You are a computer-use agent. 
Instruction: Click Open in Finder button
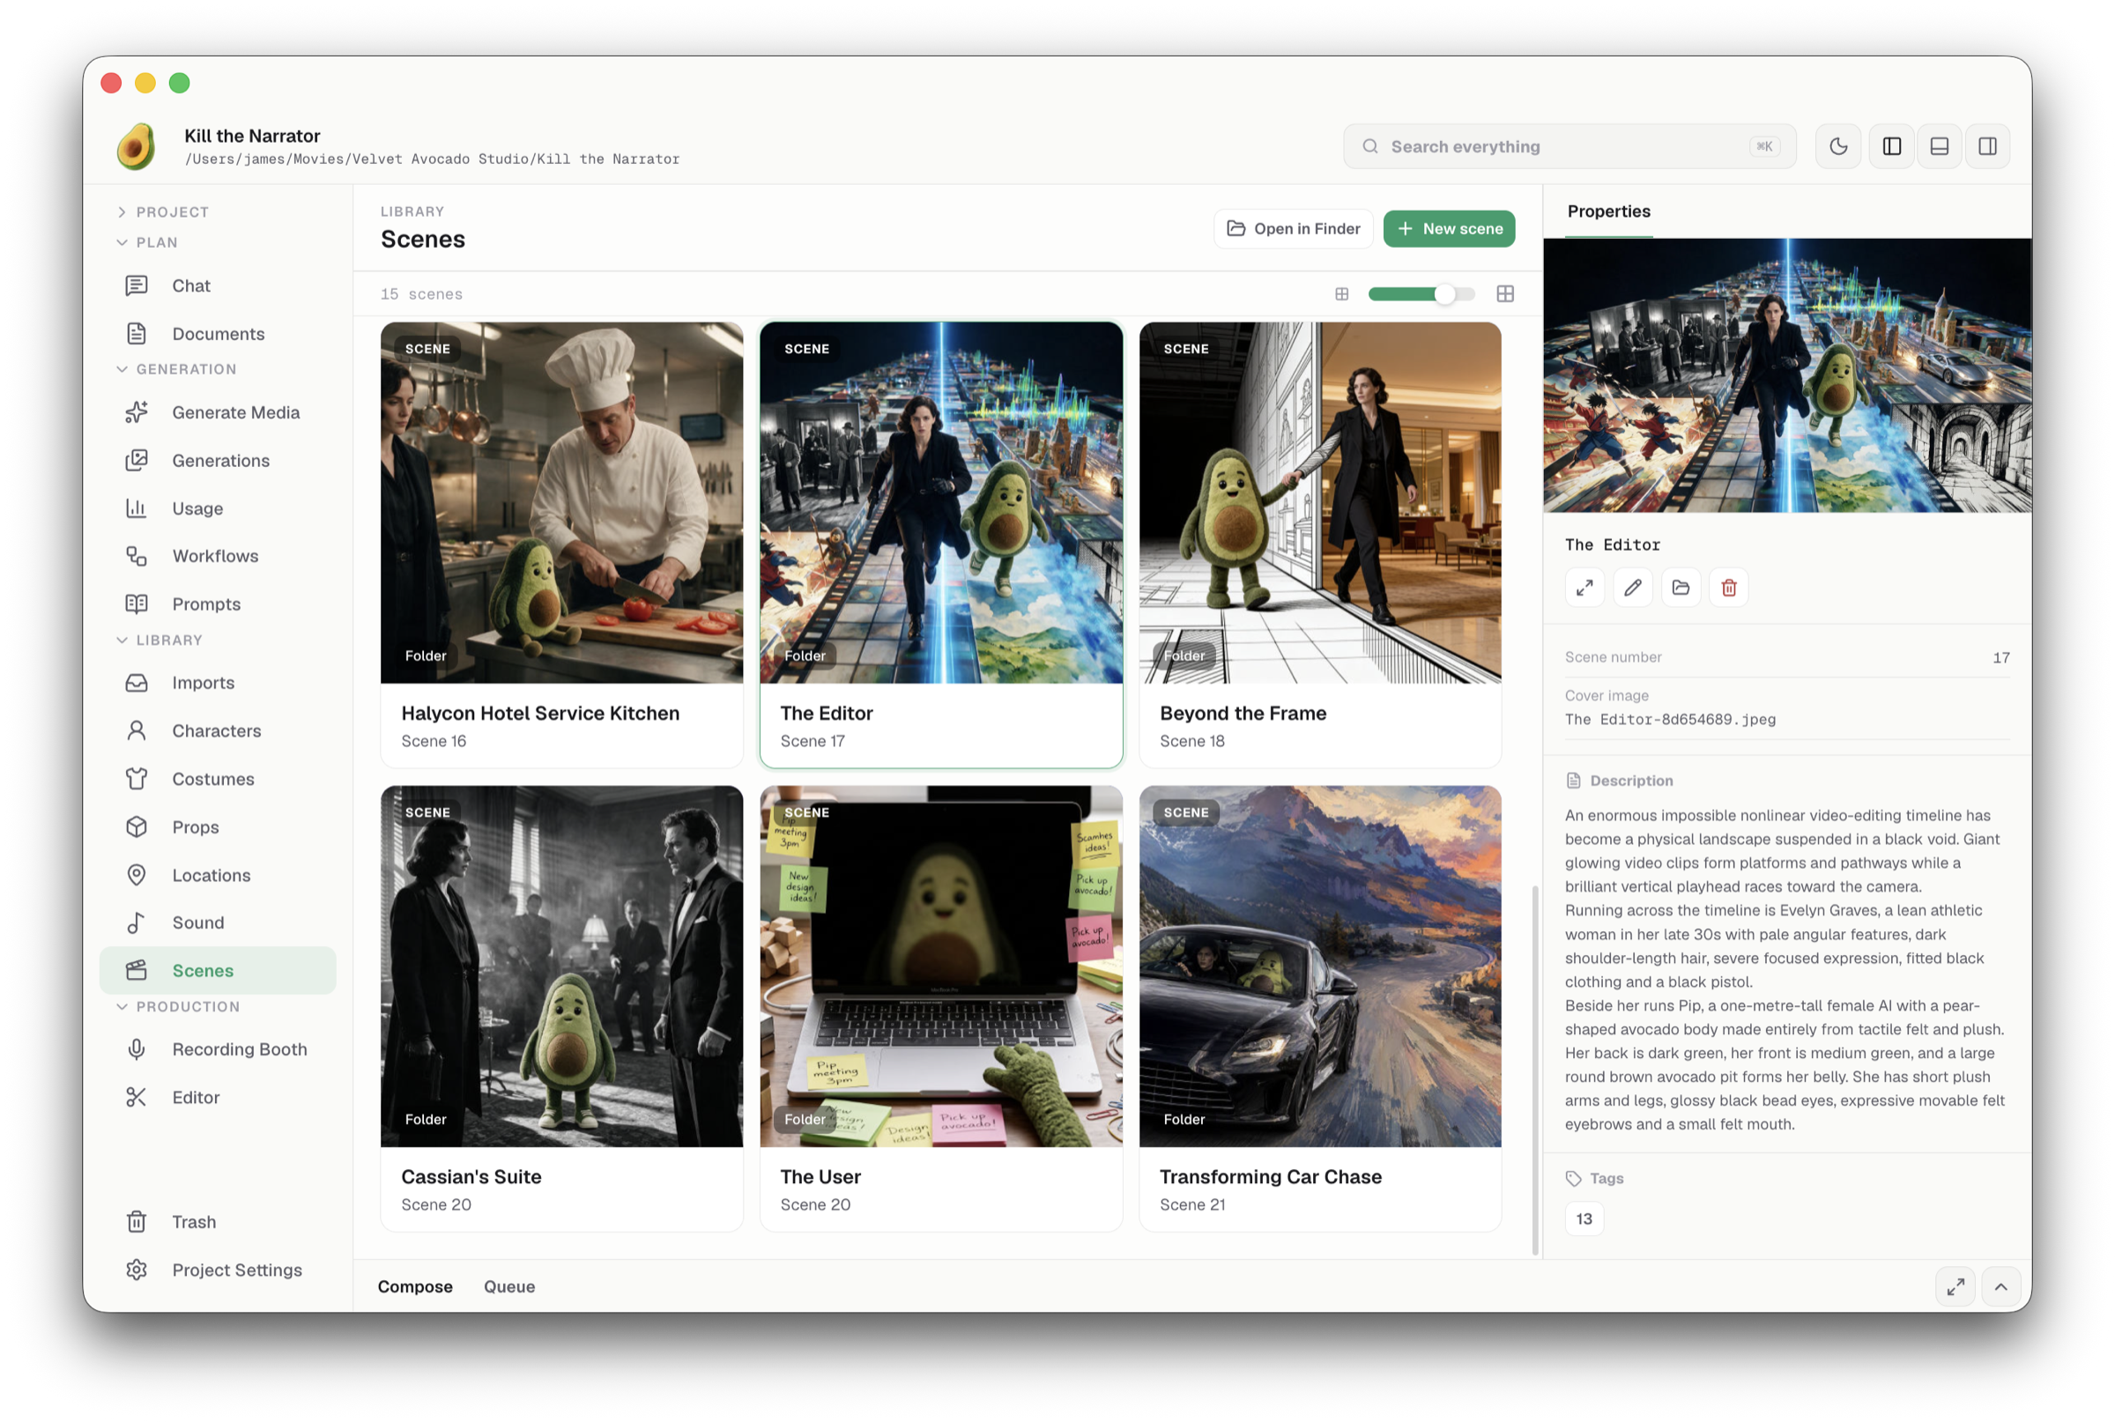(x=1294, y=228)
